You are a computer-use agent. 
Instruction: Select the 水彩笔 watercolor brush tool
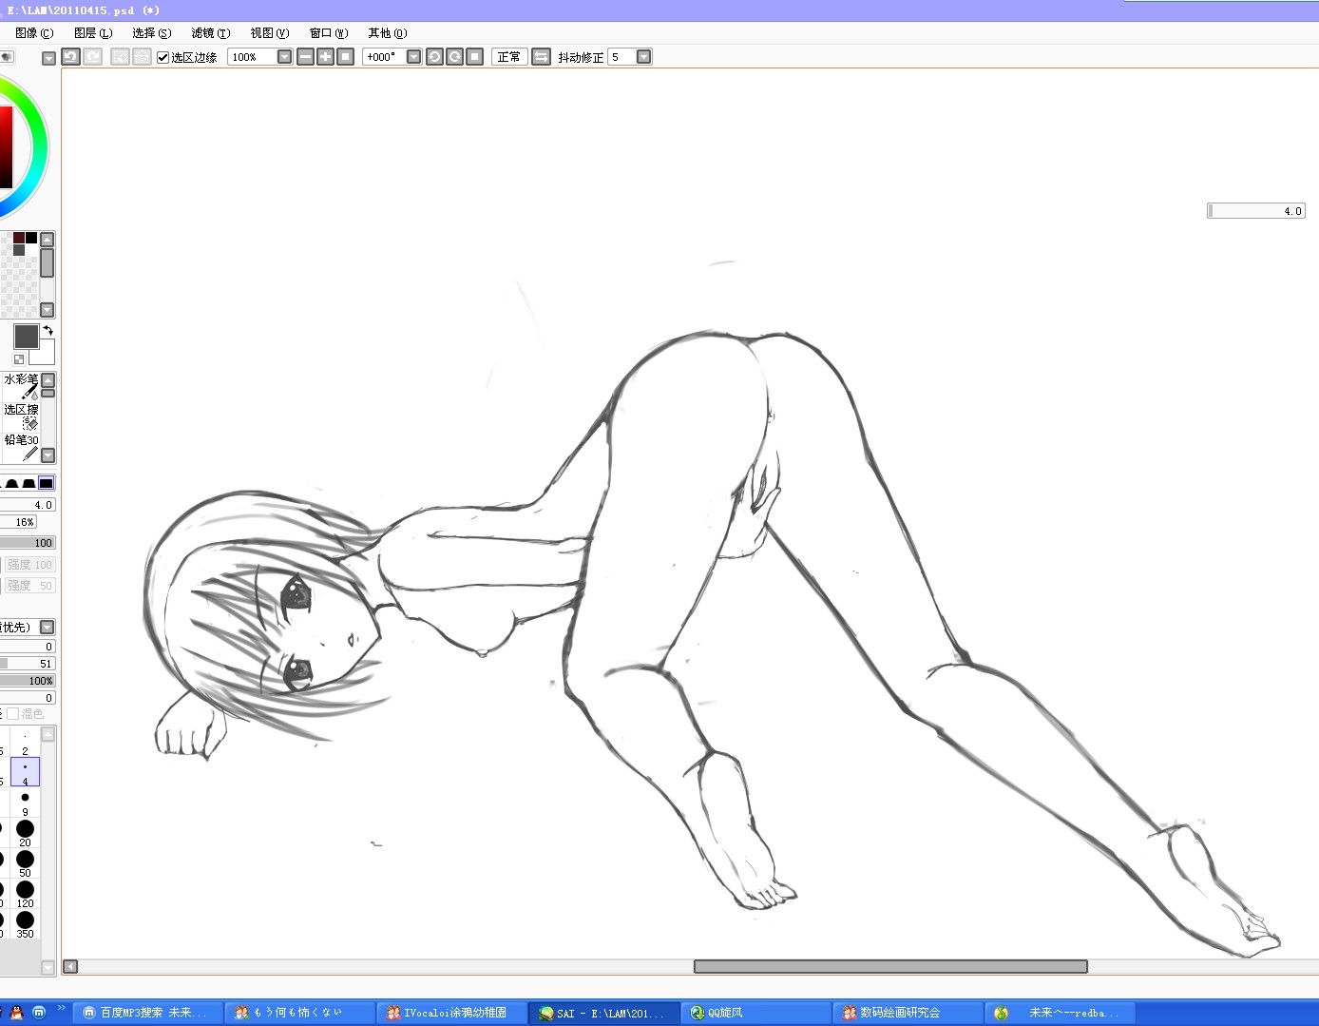click(21, 386)
